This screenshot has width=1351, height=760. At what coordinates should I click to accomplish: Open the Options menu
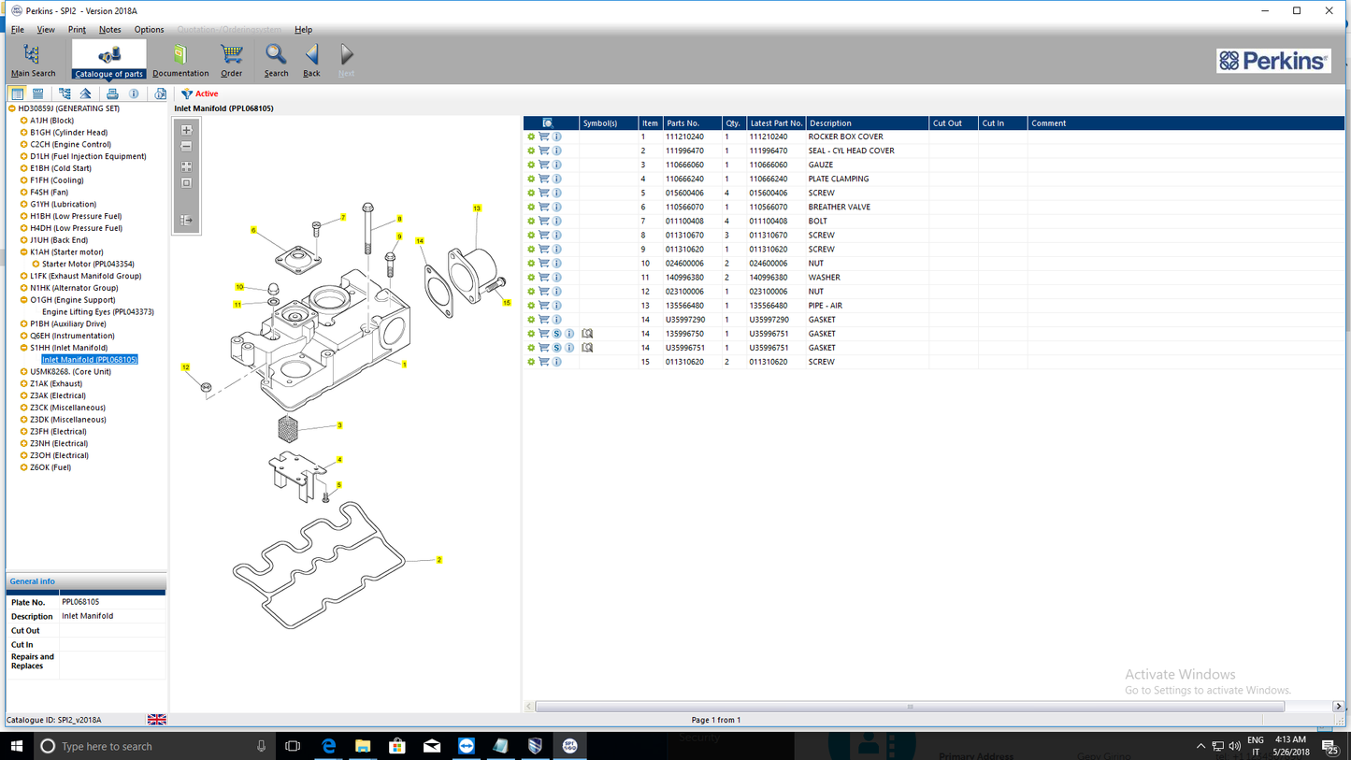pos(148,29)
